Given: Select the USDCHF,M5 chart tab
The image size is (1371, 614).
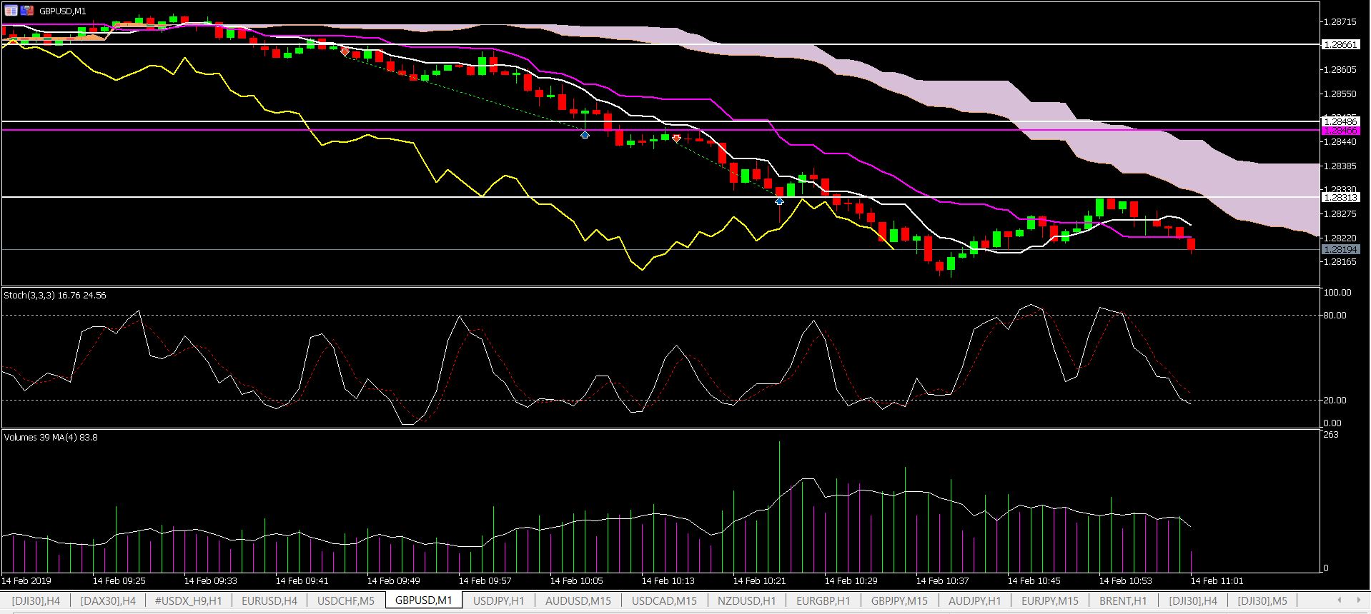Looking at the screenshot, I should (346, 600).
